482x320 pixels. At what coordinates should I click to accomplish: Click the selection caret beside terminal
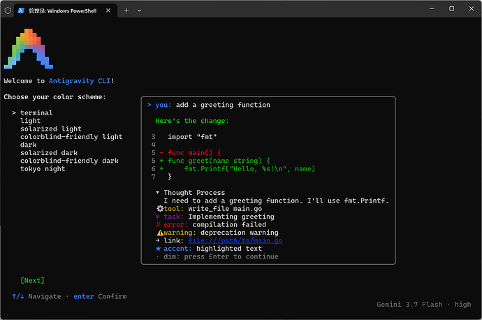click(14, 112)
